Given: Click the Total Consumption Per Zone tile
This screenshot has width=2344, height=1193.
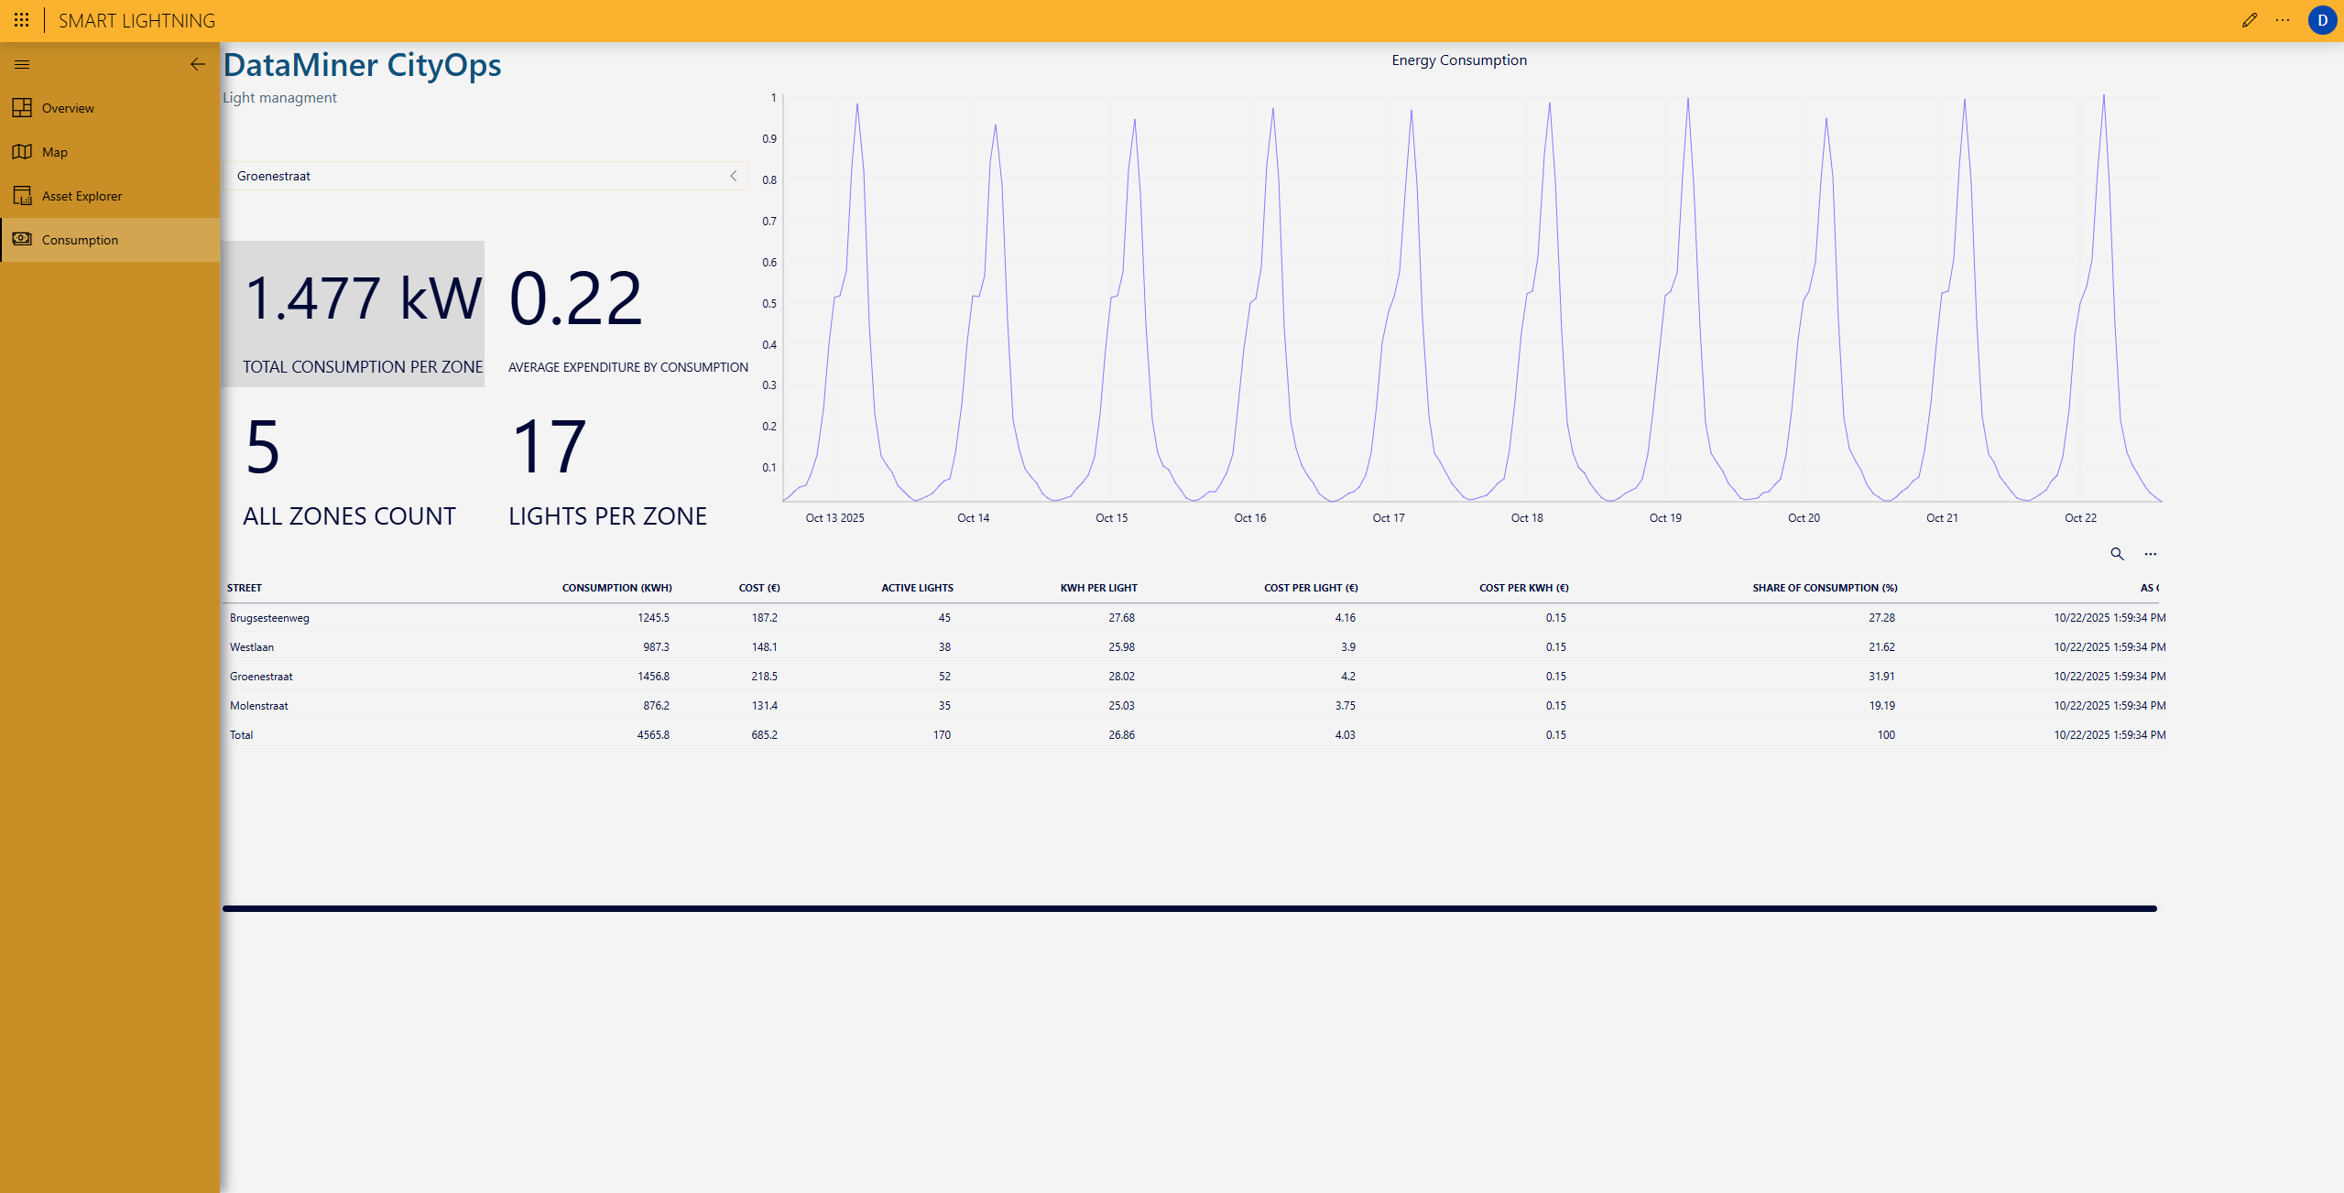Looking at the screenshot, I should point(354,314).
